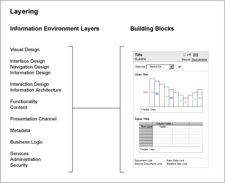The image size is (225, 183).
Task: Open the Source Document Link
Action: click(x=148, y=164)
